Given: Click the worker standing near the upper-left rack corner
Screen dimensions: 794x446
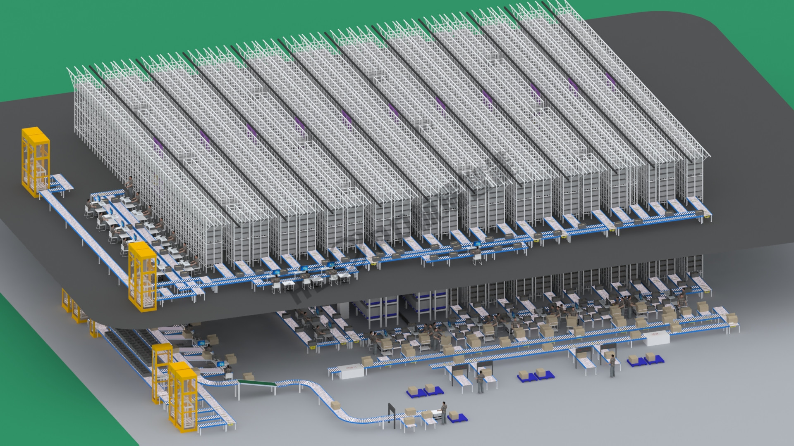Looking at the screenshot, I should tap(131, 187).
